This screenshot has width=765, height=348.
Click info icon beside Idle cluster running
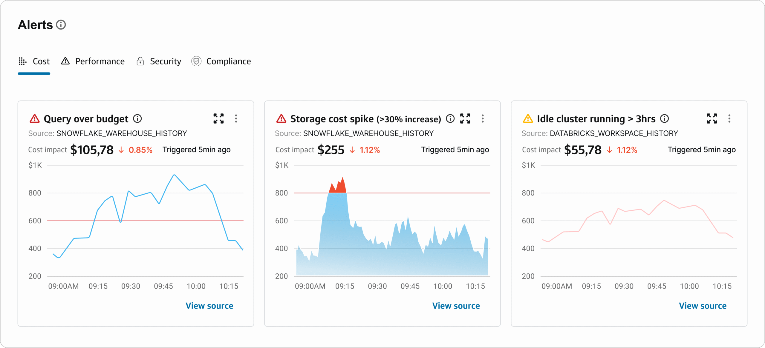664,118
